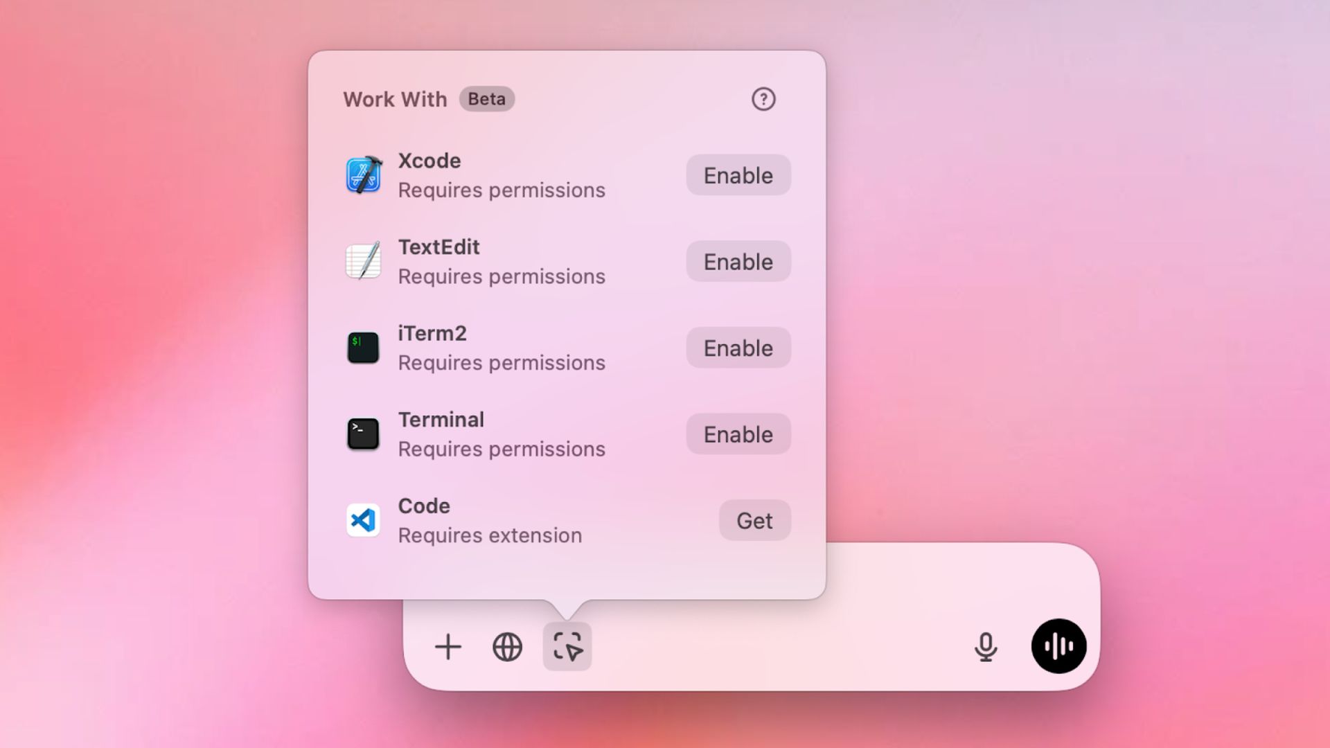Enable iTerm2 integration
This screenshot has height=748, width=1330.
click(x=738, y=347)
